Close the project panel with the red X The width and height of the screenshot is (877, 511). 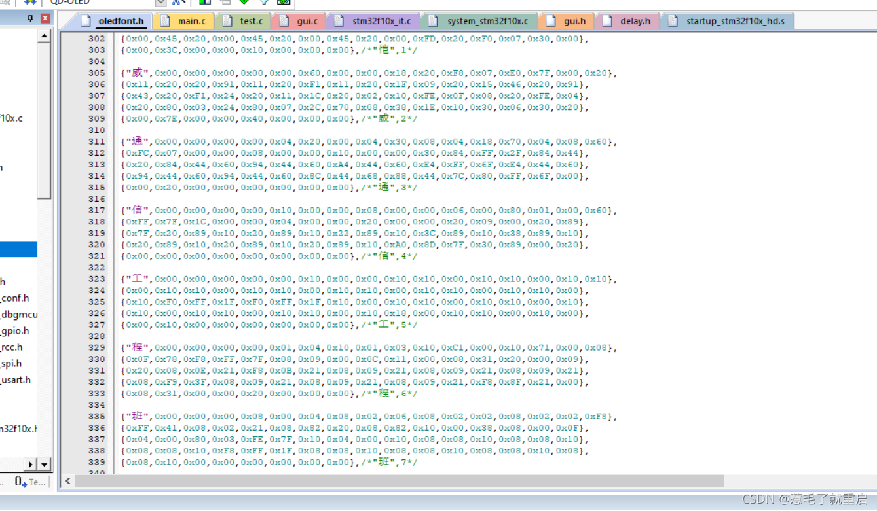[45, 18]
